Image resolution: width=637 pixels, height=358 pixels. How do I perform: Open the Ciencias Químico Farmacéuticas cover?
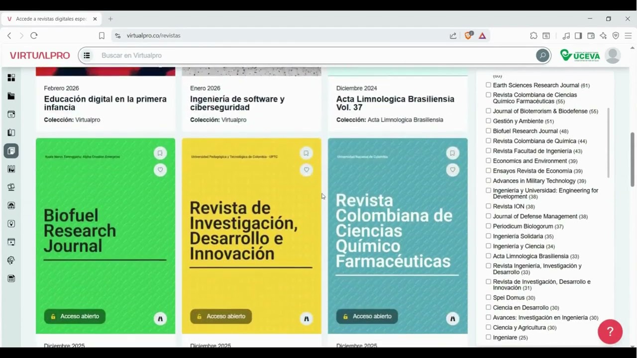(x=398, y=236)
